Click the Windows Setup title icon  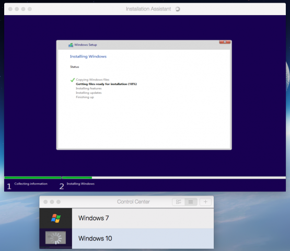71,45
